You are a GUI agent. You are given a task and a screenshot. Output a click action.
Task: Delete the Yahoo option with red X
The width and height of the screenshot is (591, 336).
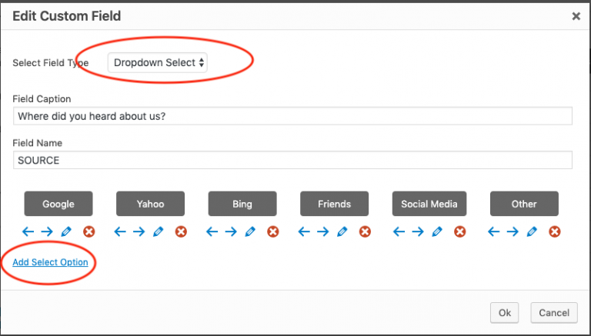pos(181,231)
